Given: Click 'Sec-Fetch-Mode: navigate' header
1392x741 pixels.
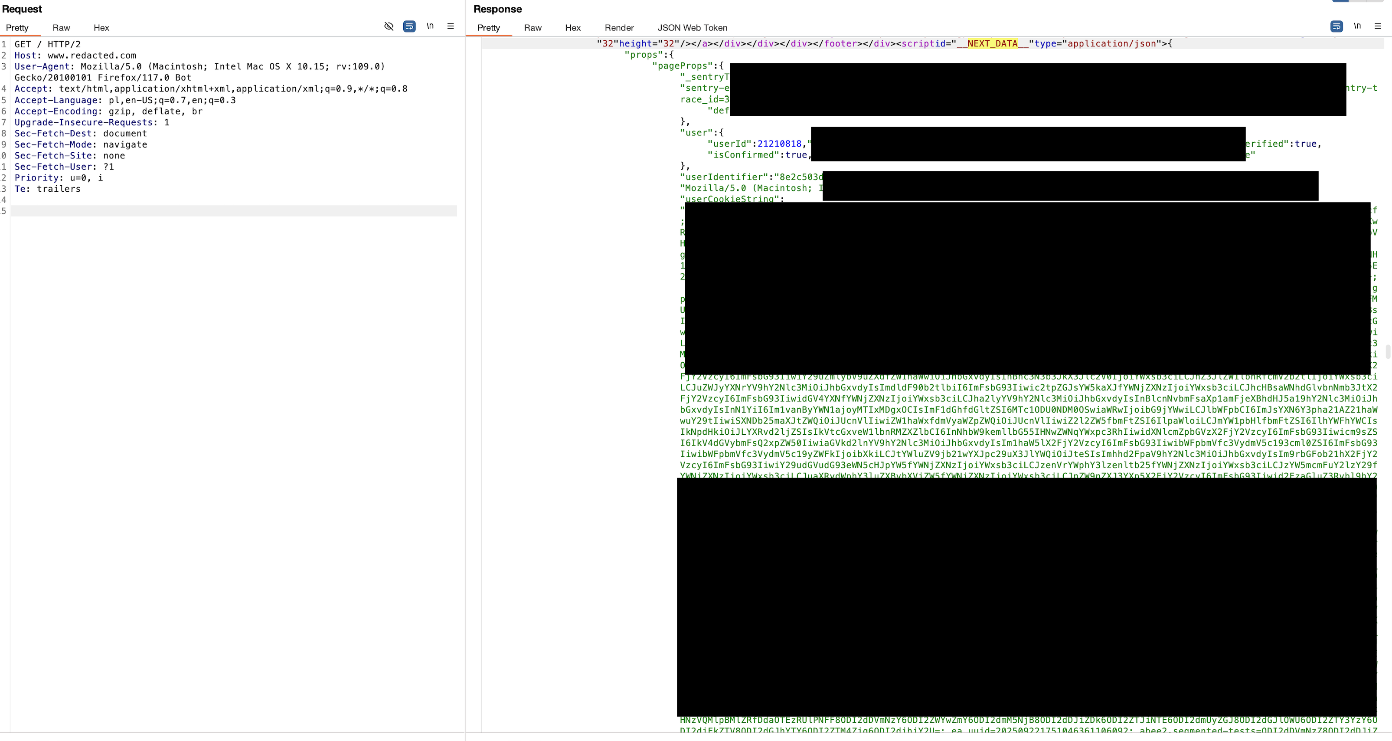Looking at the screenshot, I should (x=81, y=144).
